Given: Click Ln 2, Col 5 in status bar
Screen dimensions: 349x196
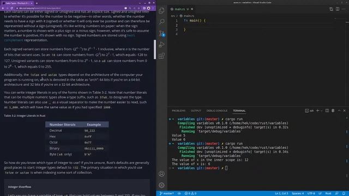Looking at the screenshot, I should 281,193.
